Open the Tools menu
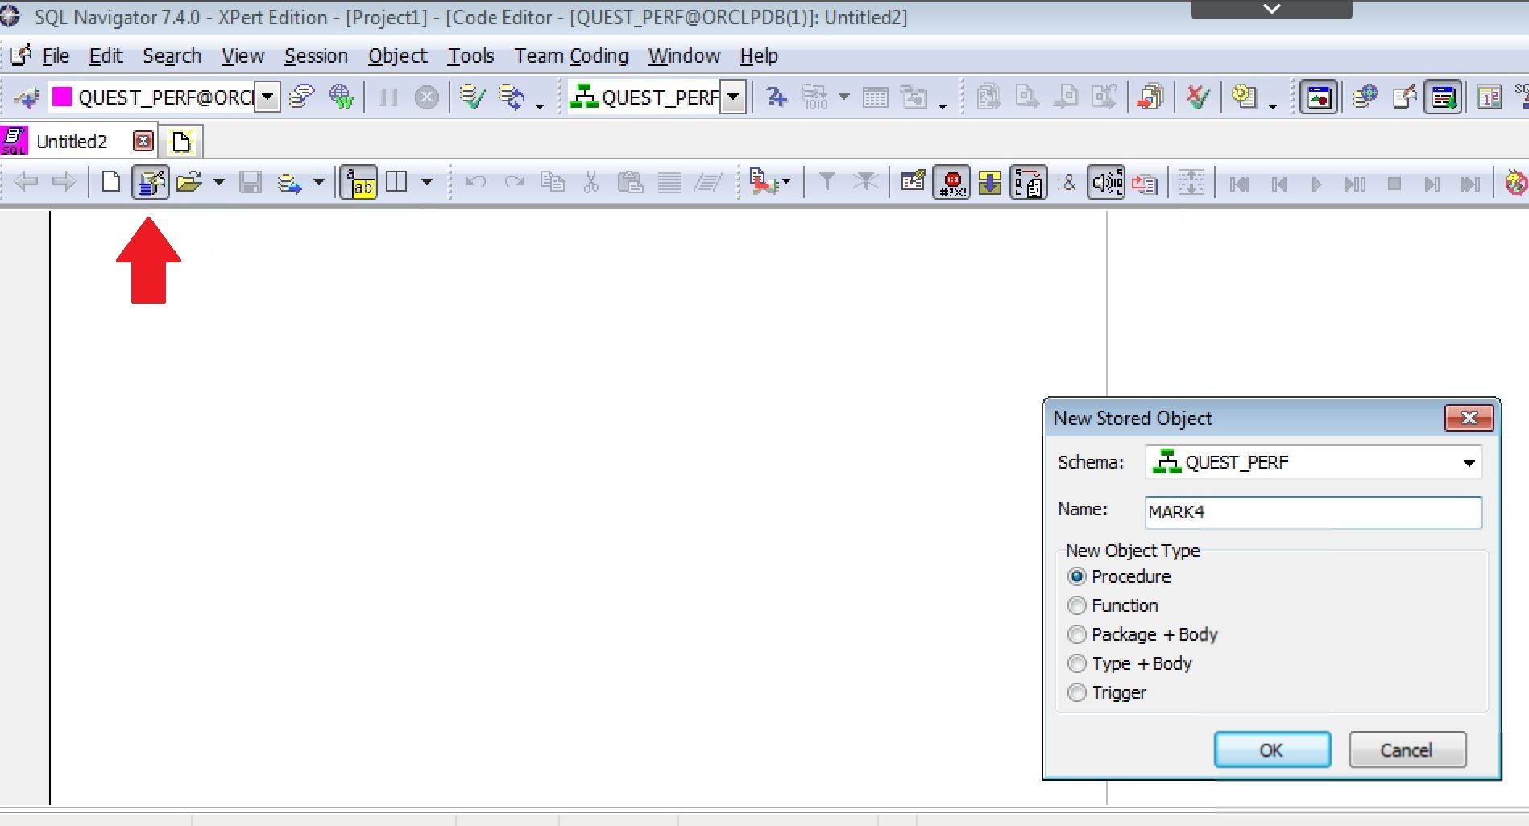This screenshot has height=826, width=1529. pos(470,56)
